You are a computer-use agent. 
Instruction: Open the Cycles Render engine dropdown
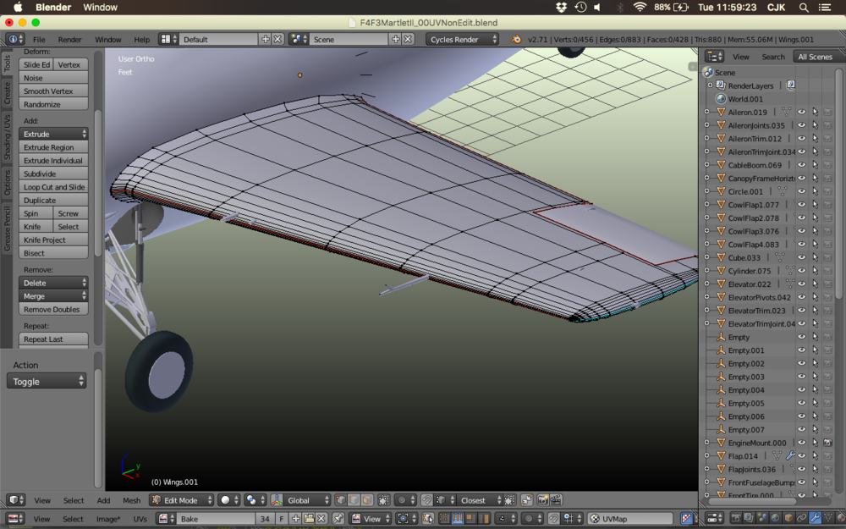pyautogui.click(x=463, y=40)
